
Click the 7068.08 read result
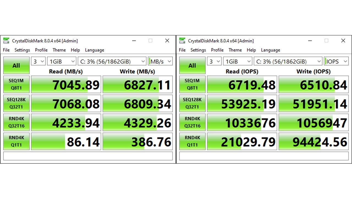pyautogui.click(x=66, y=103)
